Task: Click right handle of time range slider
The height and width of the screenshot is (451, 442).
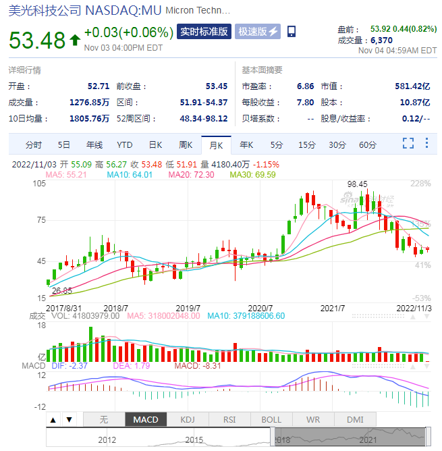Action: tap(429, 437)
